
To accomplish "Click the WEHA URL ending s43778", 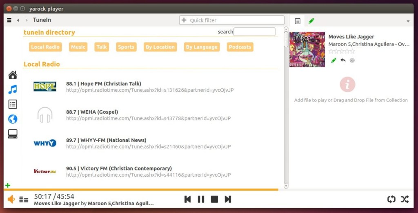I will tap(149, 118).
